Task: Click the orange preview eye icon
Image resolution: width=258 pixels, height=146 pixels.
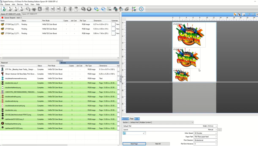Action: [x=235, y=15]
